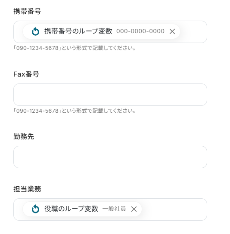Click the 勤務先 field label
Image resolution: width=230 pixels, height=234 pixels.
click(x=24, y=136)
